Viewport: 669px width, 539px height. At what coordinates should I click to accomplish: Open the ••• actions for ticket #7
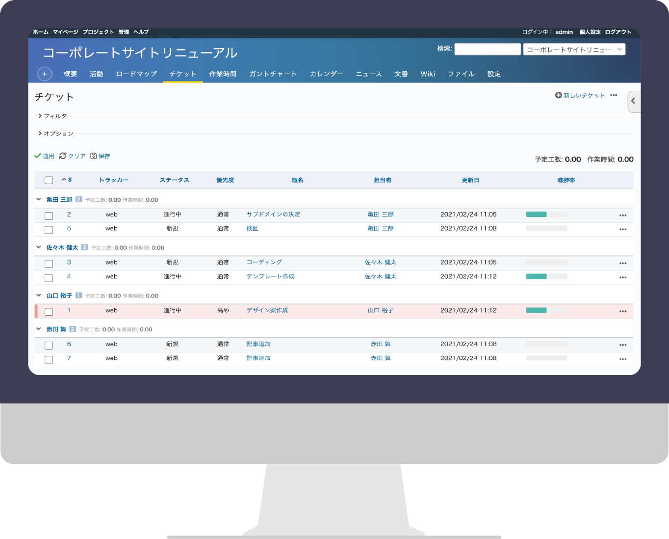coord(623,359)
